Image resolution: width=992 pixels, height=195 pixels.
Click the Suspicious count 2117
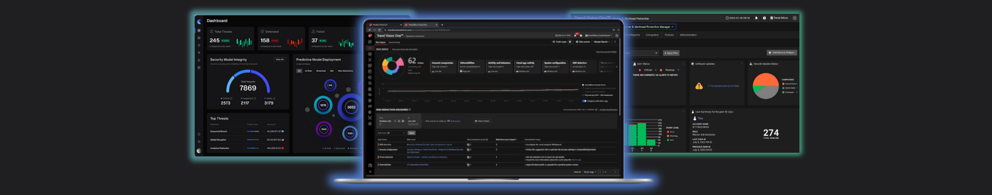tap(245, 103)
